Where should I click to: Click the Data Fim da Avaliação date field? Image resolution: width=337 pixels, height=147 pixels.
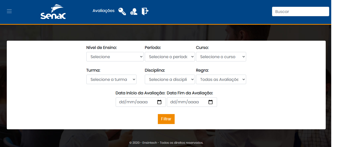coord(192,102)
